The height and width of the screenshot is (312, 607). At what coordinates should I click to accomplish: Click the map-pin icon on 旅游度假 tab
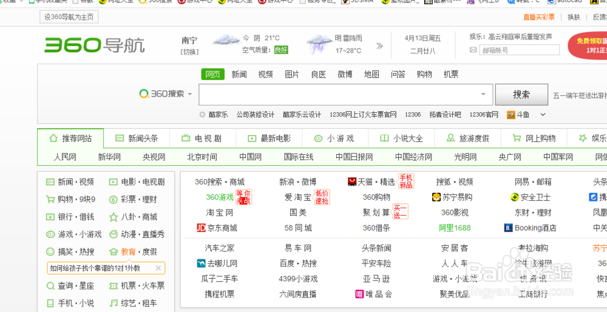pos(450,138)
